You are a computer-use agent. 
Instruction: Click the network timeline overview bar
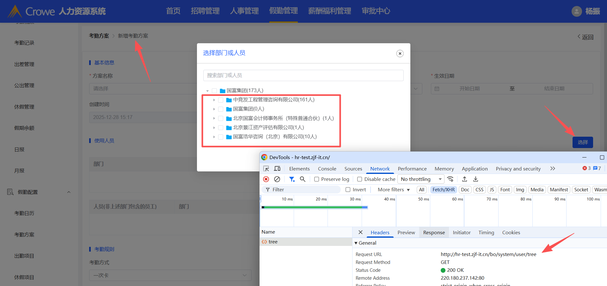pos(315,207)
